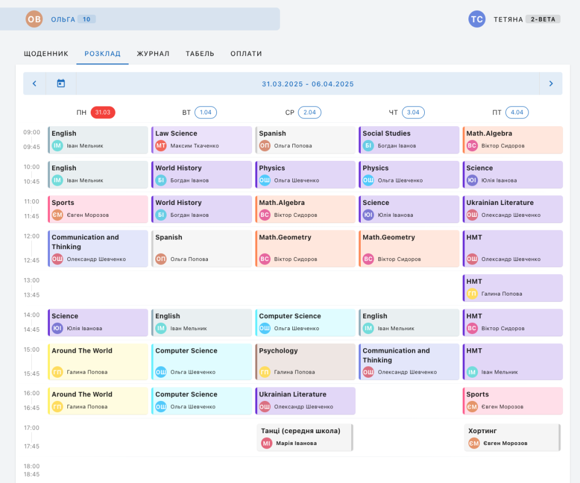Screen dimensions: 580x483
Task: Open the Журнал tab
Action: (x=153, y=54)
